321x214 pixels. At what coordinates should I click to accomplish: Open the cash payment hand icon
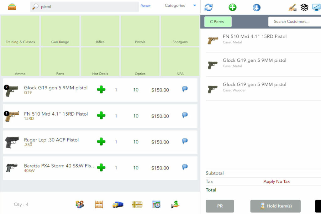pos(176,204)
